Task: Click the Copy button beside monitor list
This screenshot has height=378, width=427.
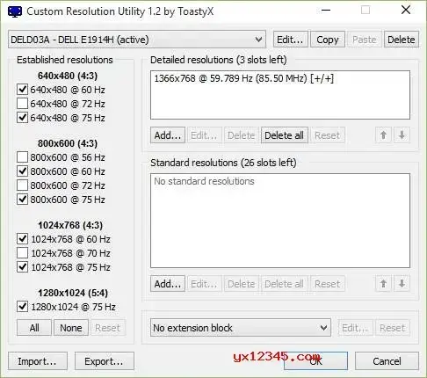Action: coord(328,40)
